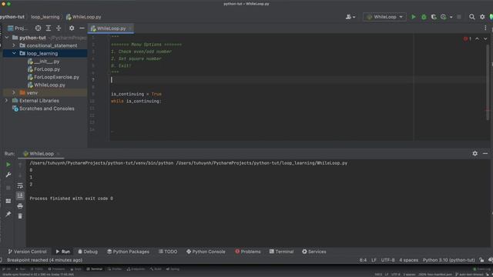
Task: Pin the Run tab with pin icon
Action: point(8,214)
